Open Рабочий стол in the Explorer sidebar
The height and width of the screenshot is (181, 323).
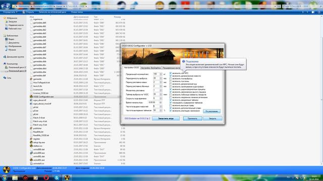coord(15,29)
